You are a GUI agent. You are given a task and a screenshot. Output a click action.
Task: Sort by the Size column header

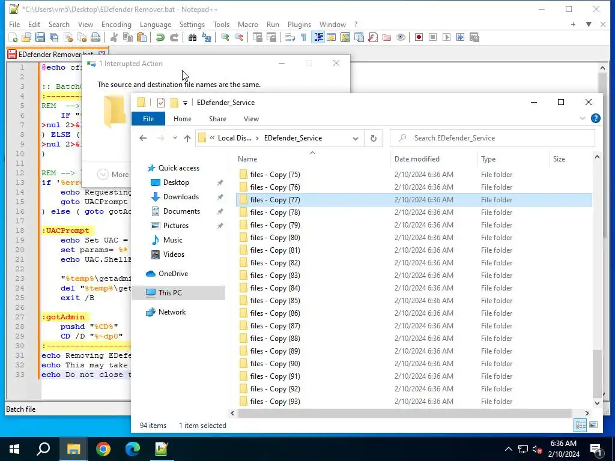(559, 159)
